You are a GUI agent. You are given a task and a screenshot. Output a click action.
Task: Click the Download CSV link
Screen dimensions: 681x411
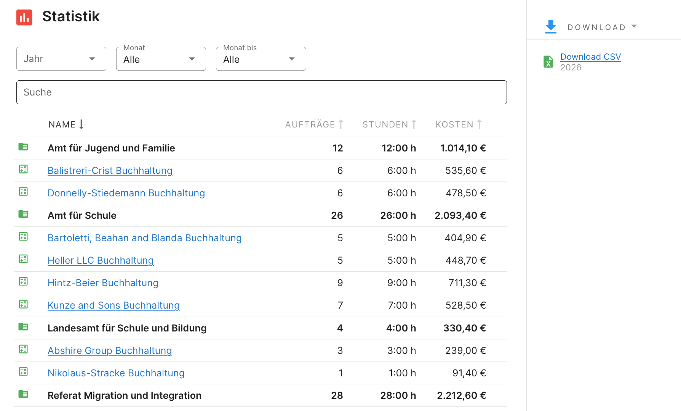pyautogui.click(x=590, y=57)
